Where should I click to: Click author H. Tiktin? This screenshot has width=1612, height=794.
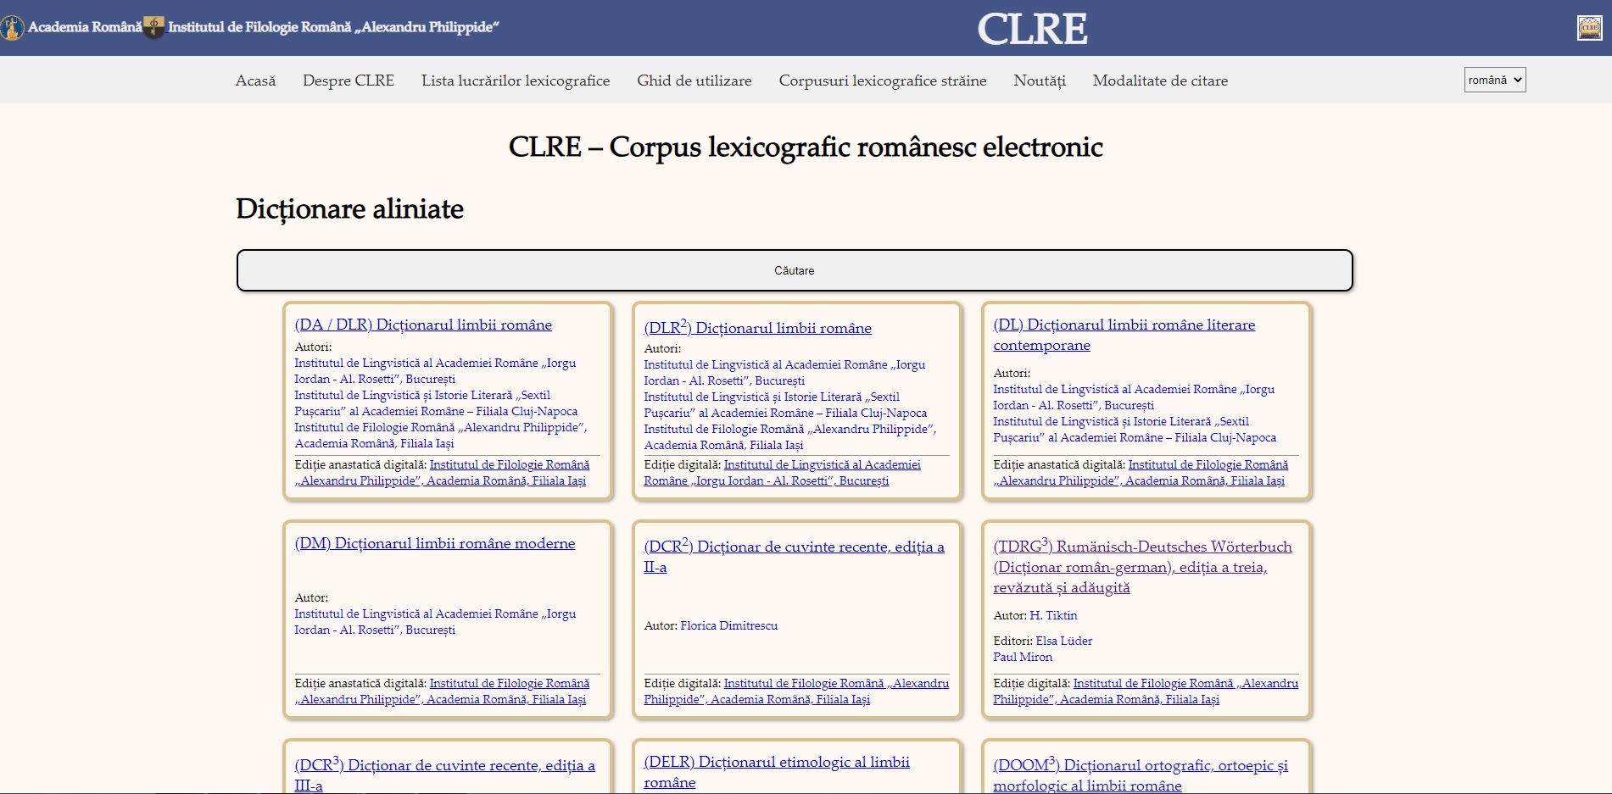click(x=1053, y=615)
